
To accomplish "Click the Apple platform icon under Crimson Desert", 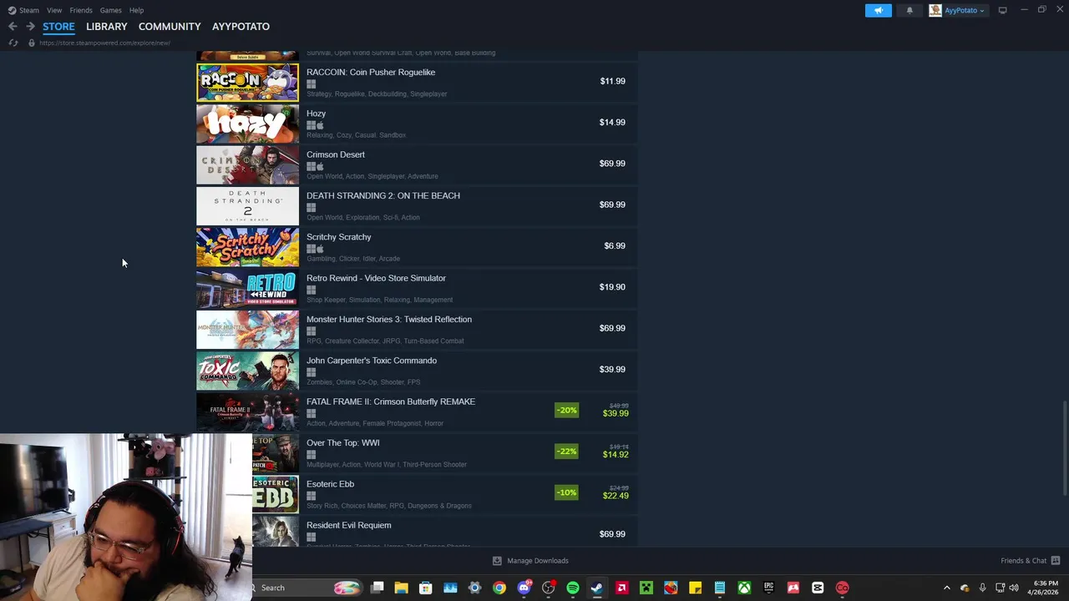I will [x=320, y=167].
